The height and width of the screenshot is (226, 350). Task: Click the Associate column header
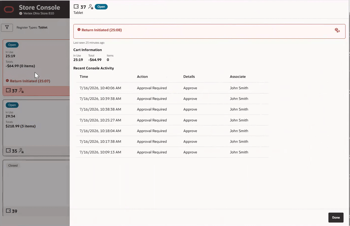(238, 77)
